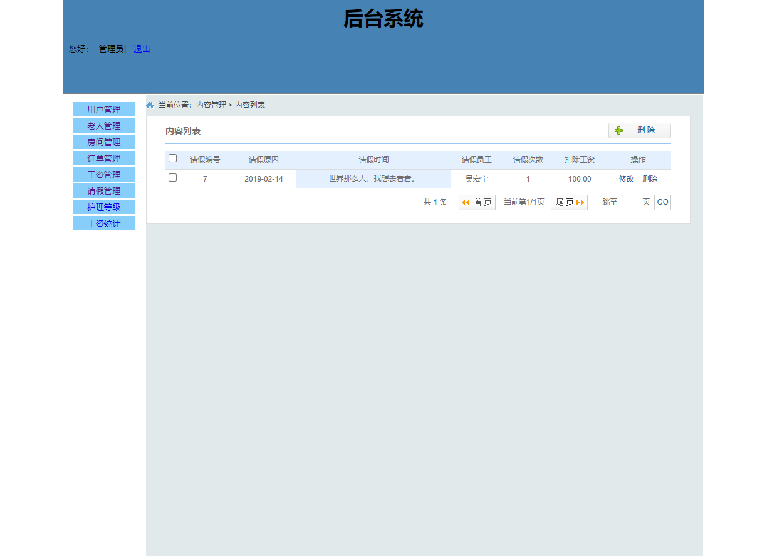Screen dimensions: 772x556
Task: Open 工资统计 at the sidebar bottom
Action: [x=104, y=223]
